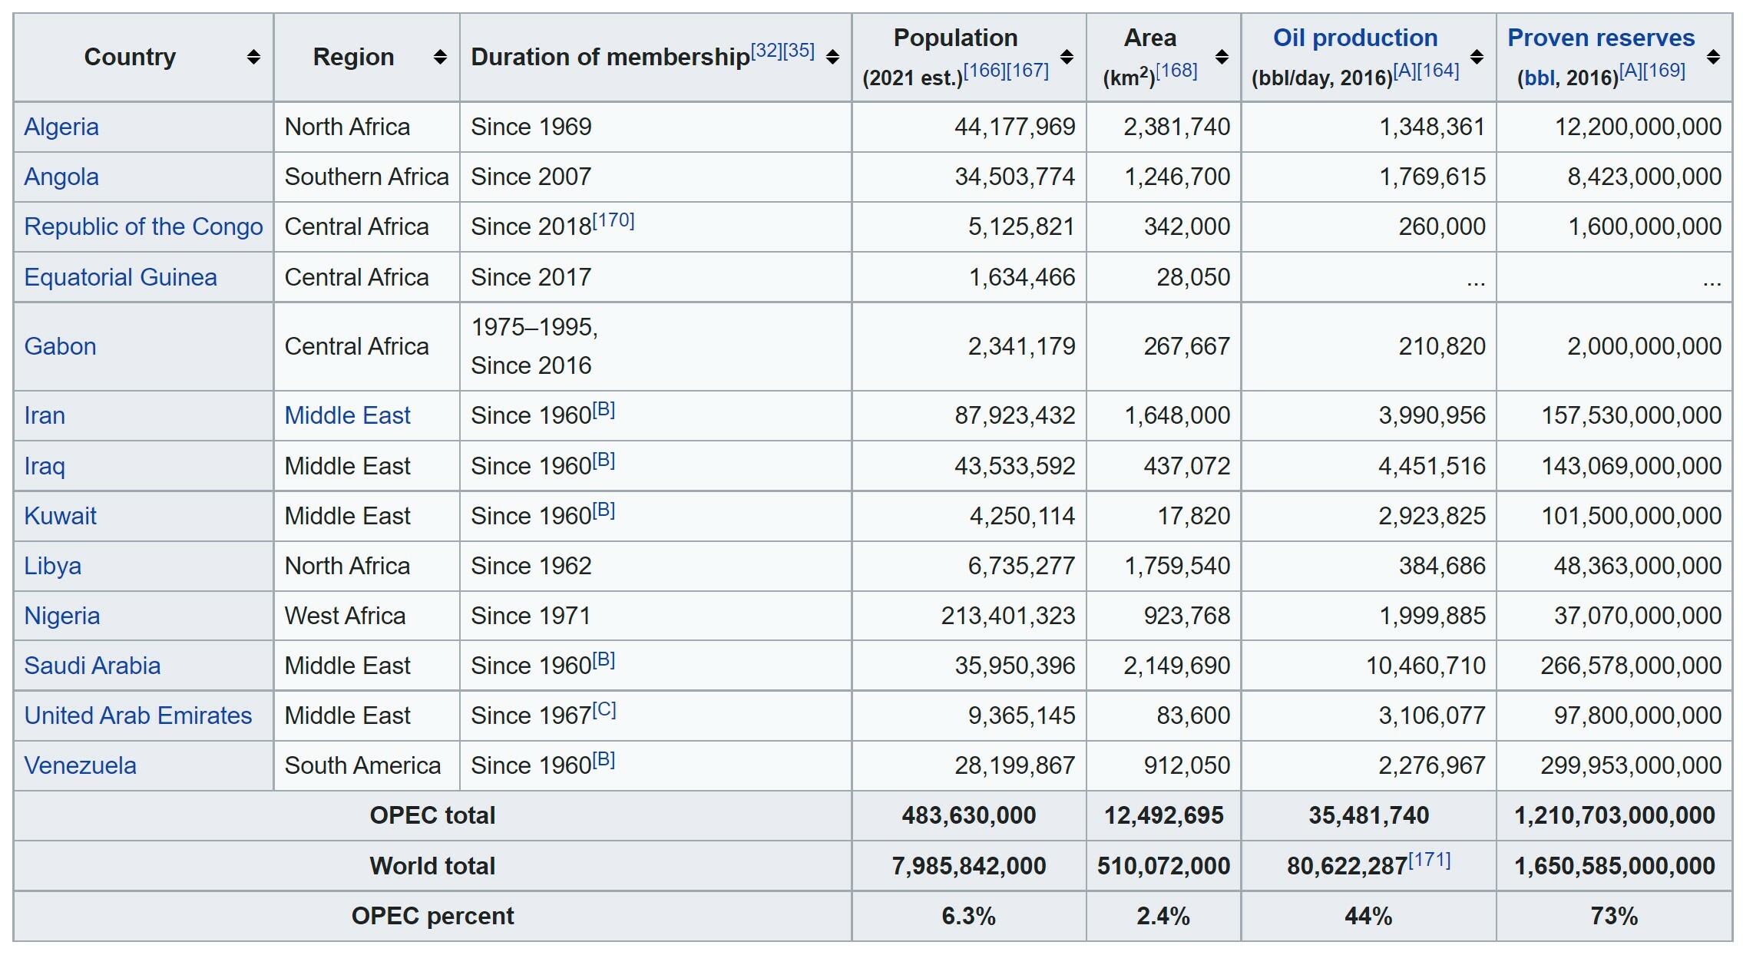
Task: Select Kuwait area value 17,820
Action: click(x=1194, y=516)
